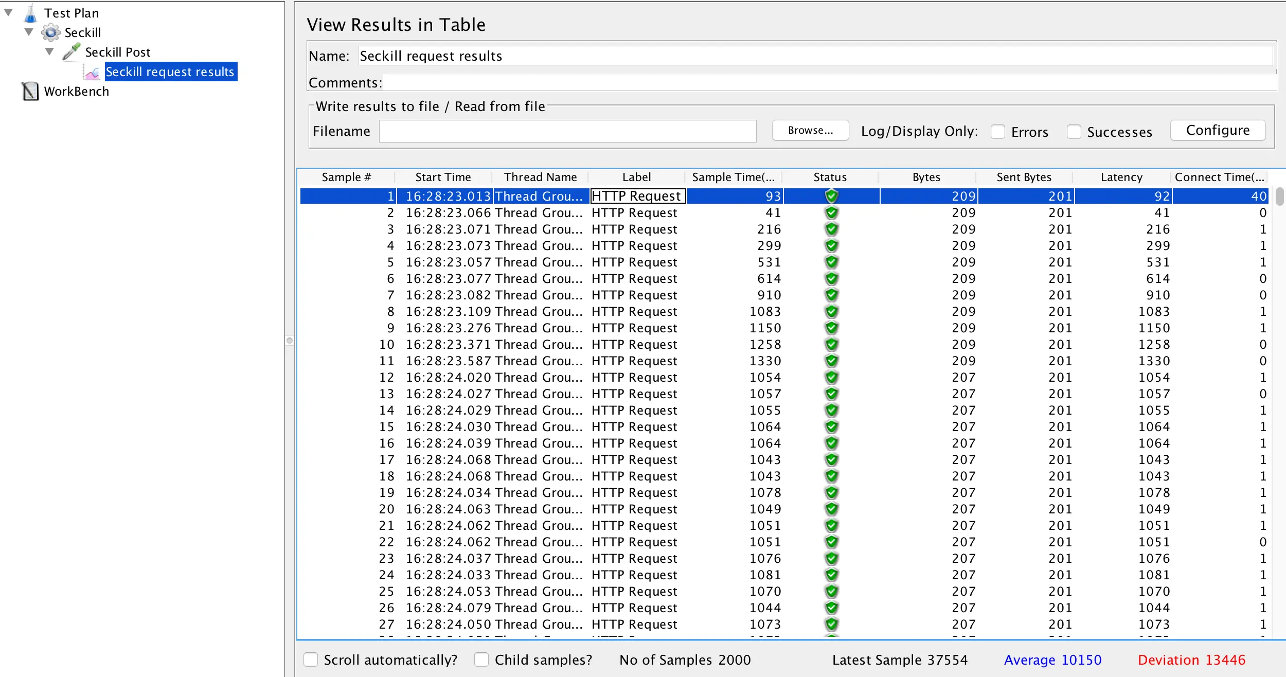Click the Seckill thread group gear icon
This screenshot has height=677, width=1286.
[x=50, y=32]
